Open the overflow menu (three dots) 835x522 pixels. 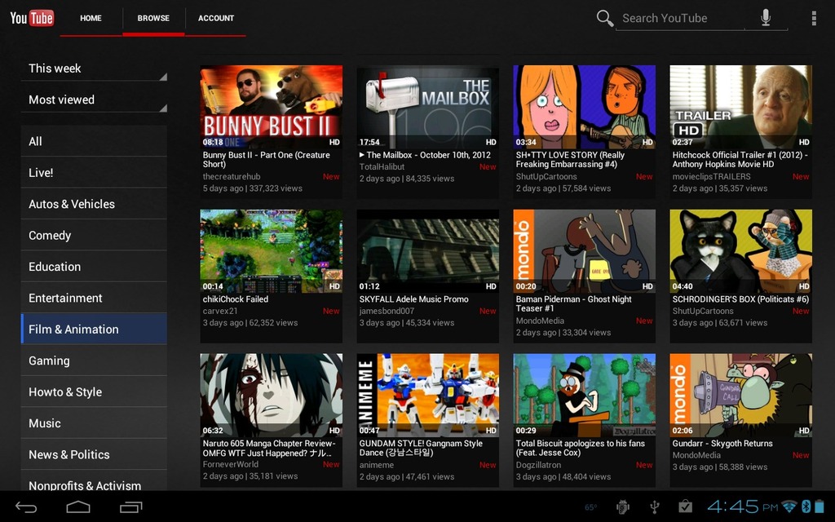point(813,18)
